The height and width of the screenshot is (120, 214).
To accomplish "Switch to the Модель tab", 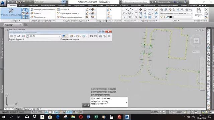I will (x=18, y=109).
